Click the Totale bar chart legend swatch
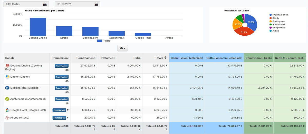The width and height of the screenshot is (308, 134). [100, 41]
